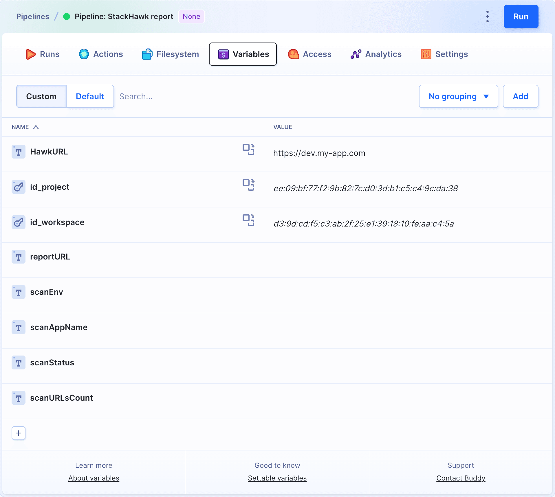Viewport: 555px width, 497px height.
Task: Click the scanEnv variable name
Action: click(x=47, y=292)
